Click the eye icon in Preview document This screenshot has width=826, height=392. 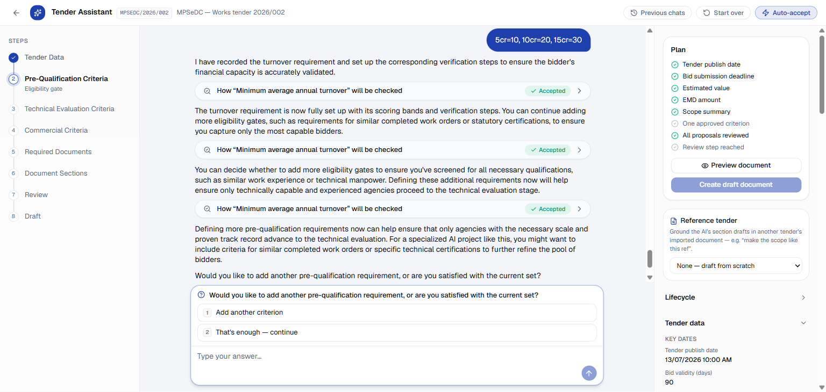(x=705, y=165)
